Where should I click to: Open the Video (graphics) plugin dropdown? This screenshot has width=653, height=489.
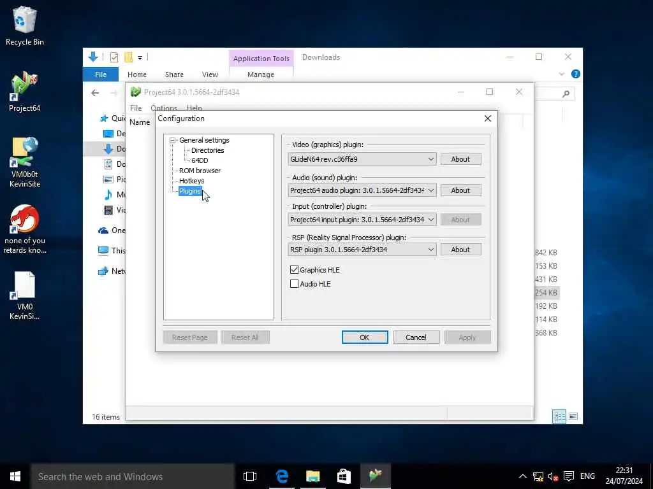(362, 159)
